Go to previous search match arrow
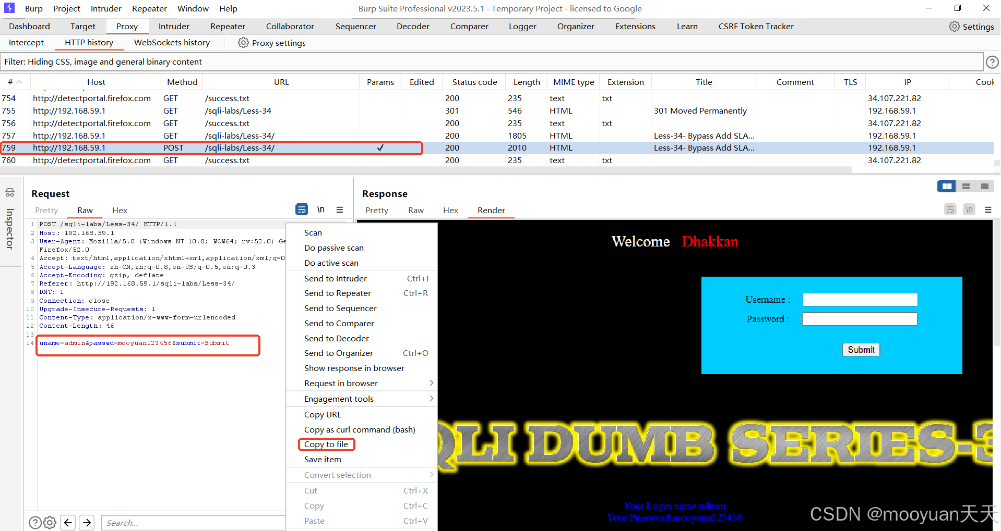This screenshot has height=531, width=1001. click(68, 522)
